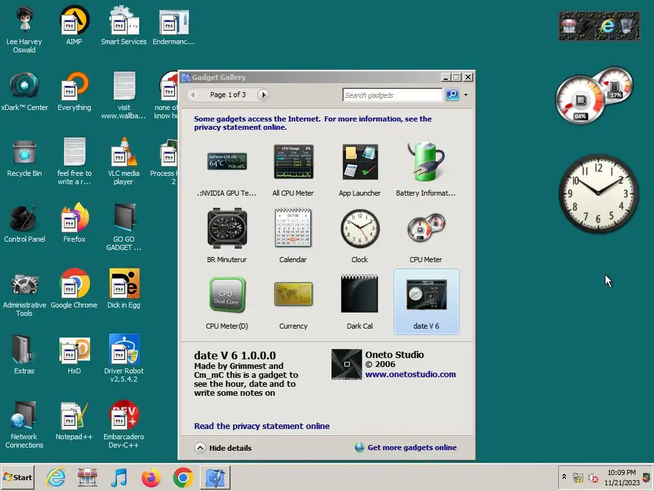Click muted volume tray icon
654x491 pixels.
593,477
